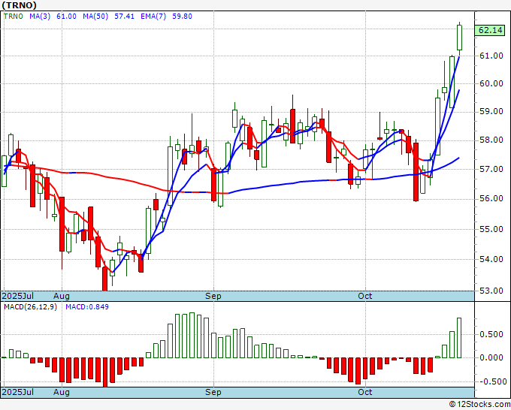Click the MA(3) legend label
This screenshot has width=511, height=410.
[40, 17]
